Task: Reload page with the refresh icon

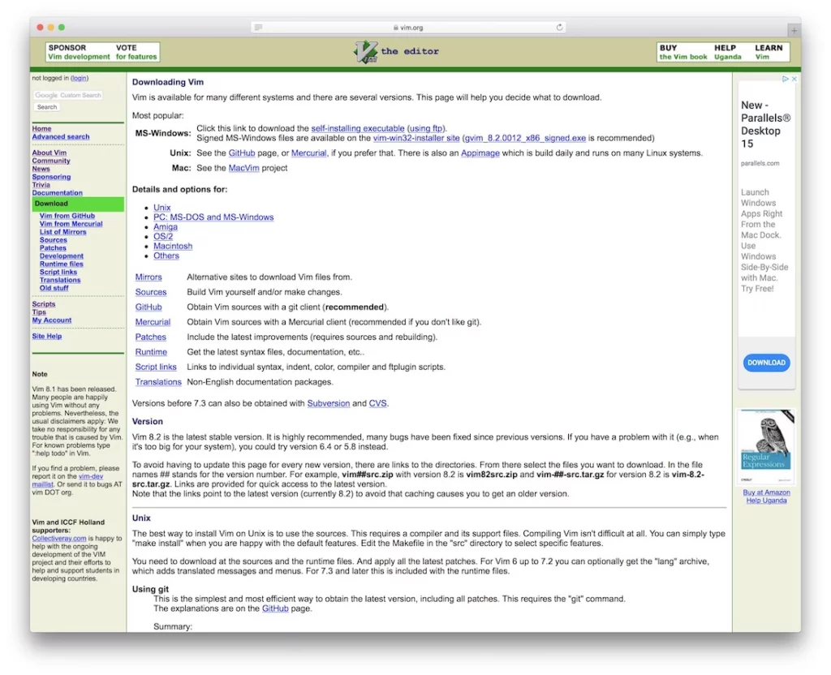Action: pos(559,28)
